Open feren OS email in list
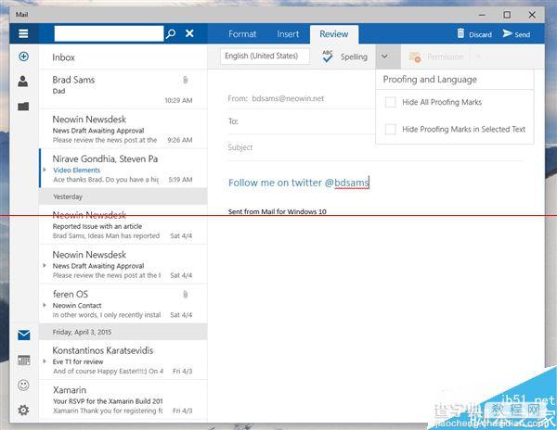The image size is (557, 430). click(123, 303)
